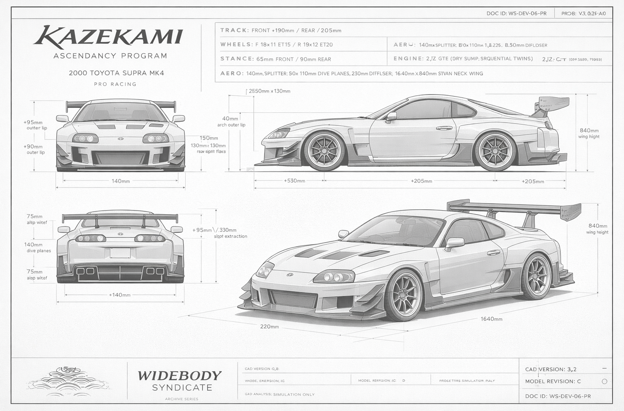The width and height of the screenshot is (624, 411).
Task: Click the front wheel in the side profile drawing
Action: coord(324,151)
